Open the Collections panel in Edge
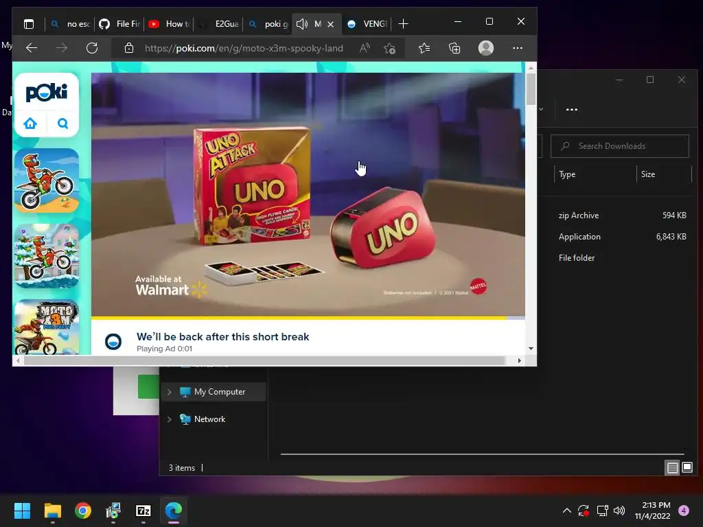The image size is (703, 527). point(454,48)
